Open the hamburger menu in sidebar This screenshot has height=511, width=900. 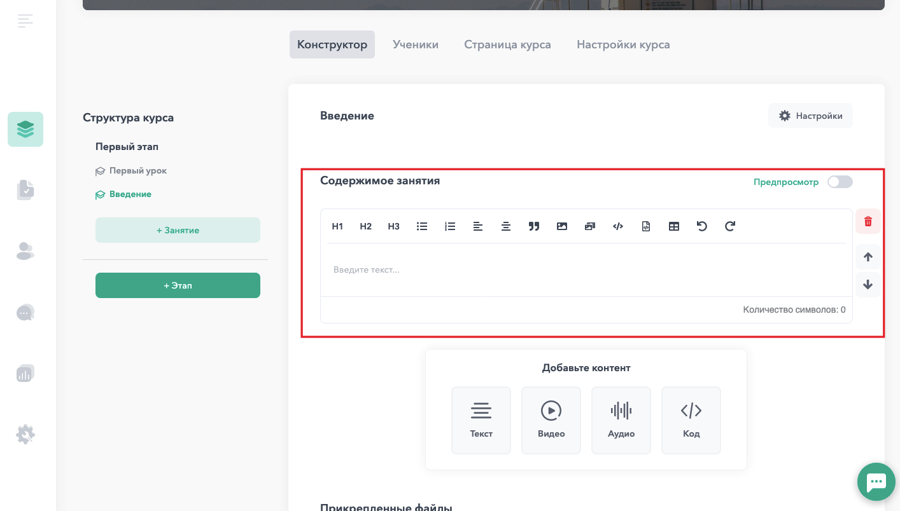pyautogui.click(x=25, y=21)
